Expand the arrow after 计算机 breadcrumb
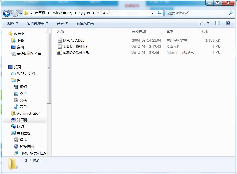The height and width of the screenshot is (174, 237). tap(49, 13)
